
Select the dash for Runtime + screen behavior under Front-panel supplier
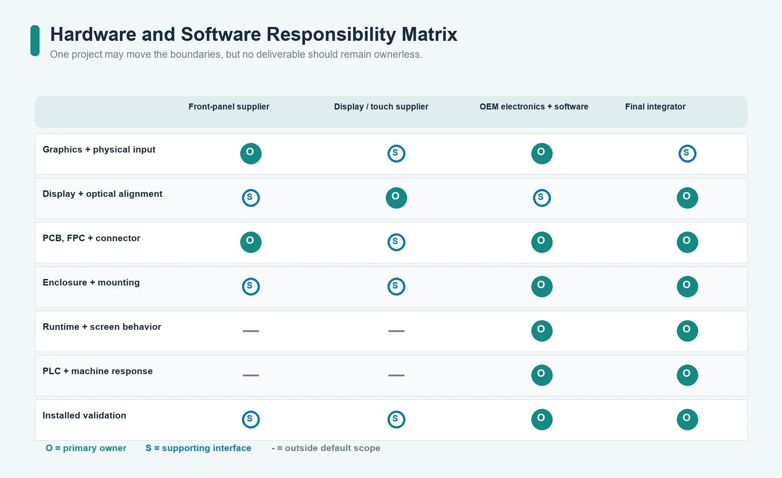click(251, 331)
